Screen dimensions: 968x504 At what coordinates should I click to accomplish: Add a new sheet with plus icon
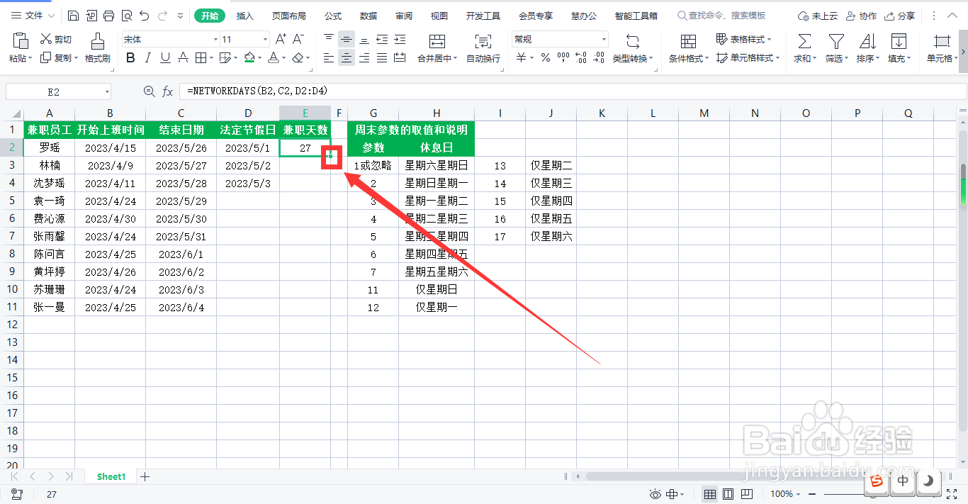(x=145, y=477)
